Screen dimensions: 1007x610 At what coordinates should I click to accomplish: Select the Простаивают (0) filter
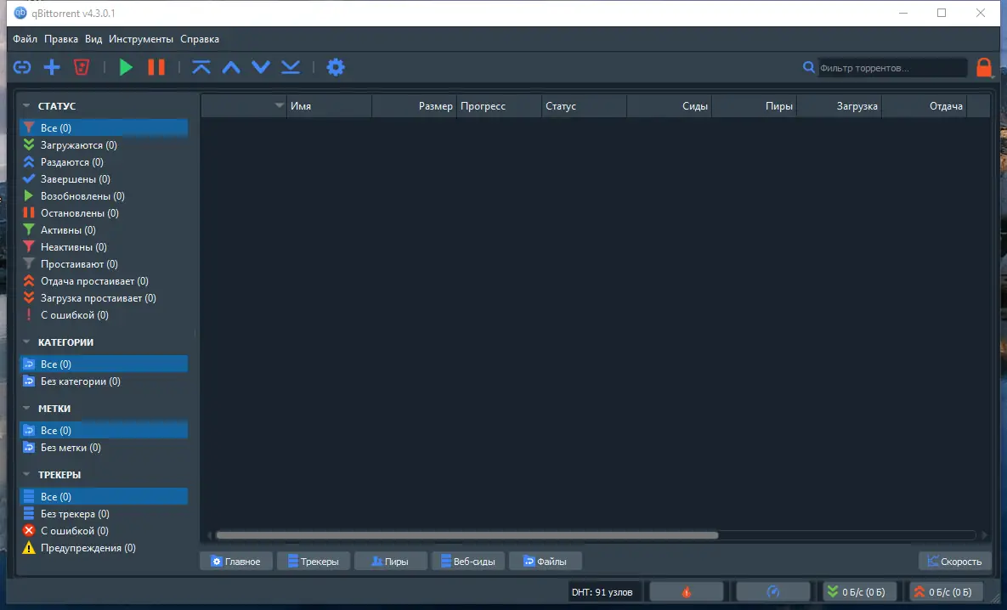click(104, 264)
